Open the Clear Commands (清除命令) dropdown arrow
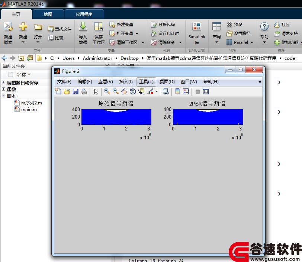302x262 pixels. (x=180, y=42)
